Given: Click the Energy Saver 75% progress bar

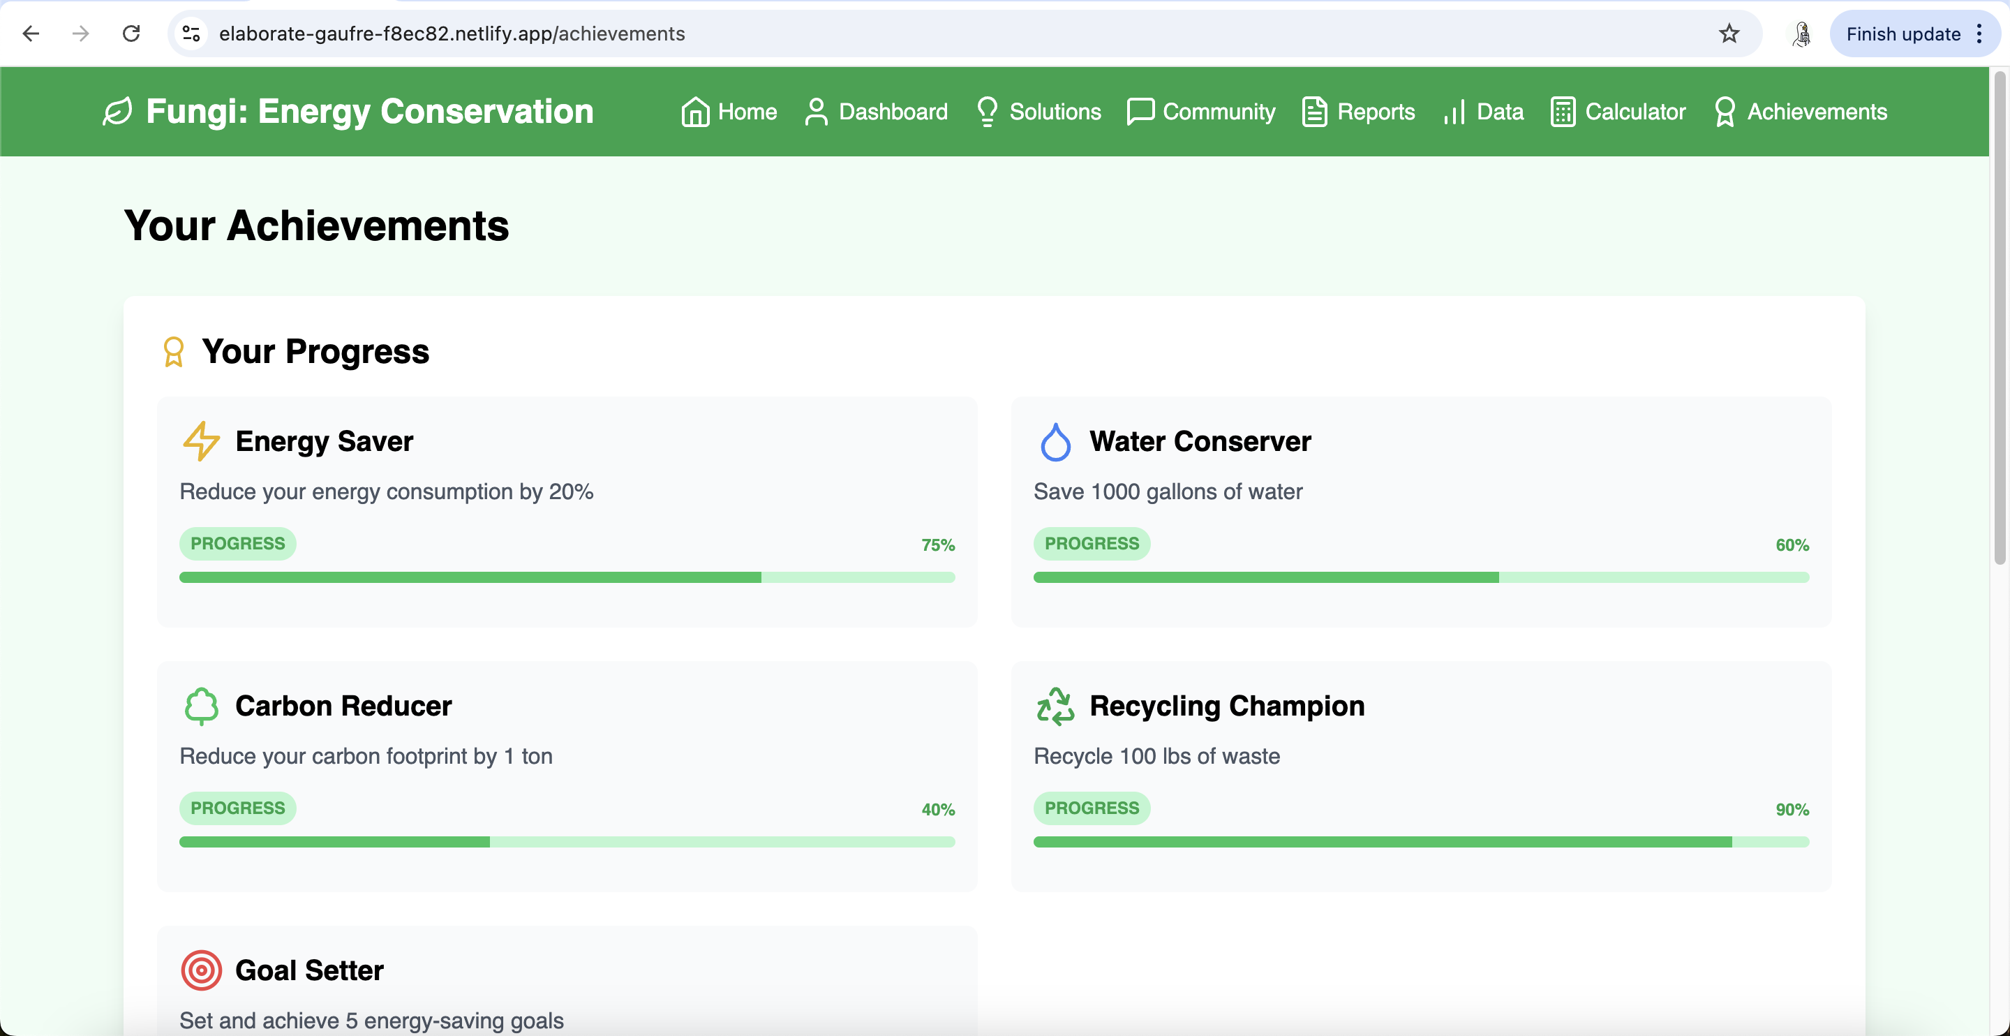Looking at the screenshot, I should click(x=567, y=578).
